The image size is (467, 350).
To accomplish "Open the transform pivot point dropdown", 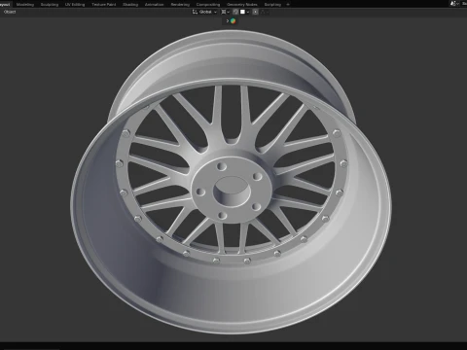I will (225, 12).
